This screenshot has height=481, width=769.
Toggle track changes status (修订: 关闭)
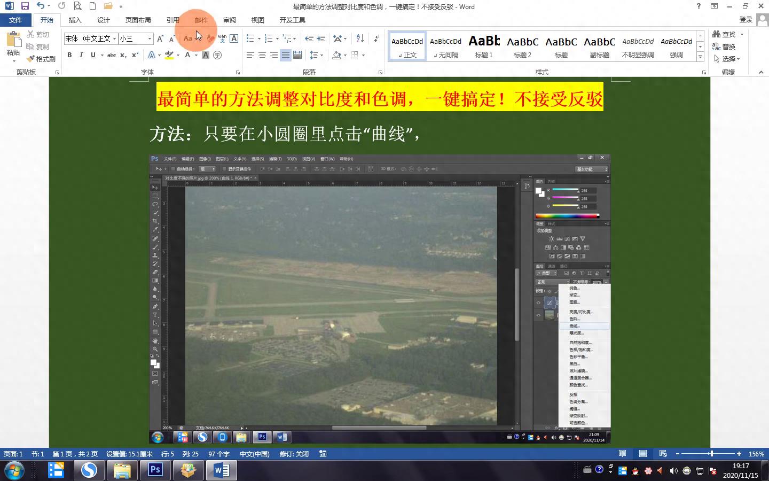[x=294, y=454]
